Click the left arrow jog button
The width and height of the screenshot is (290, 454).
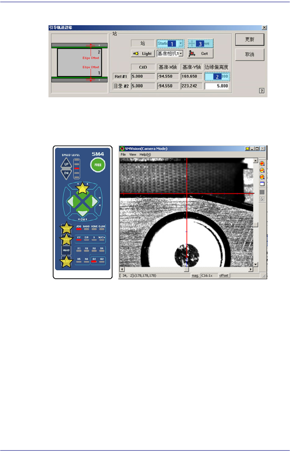click(71, 201)
